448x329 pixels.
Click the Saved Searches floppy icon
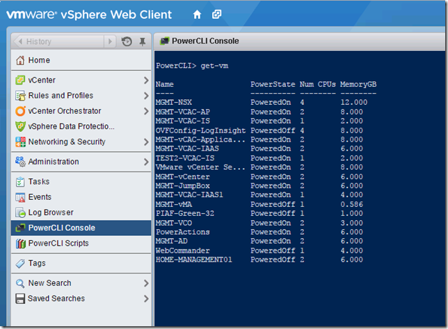point(20,298)
